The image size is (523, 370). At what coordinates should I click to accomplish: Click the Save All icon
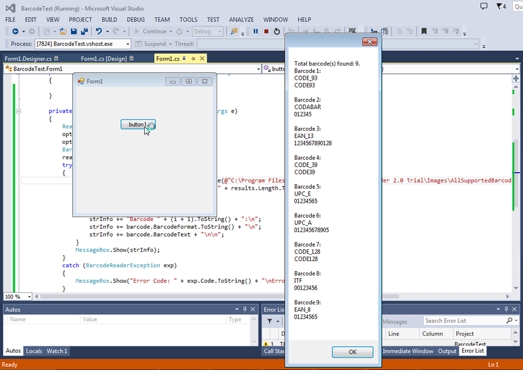(84, 31)
